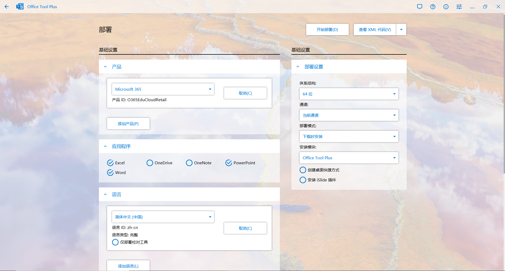Click the vertical scrollbar on the right
The height and width of the screenshot is (271, 505).
[504, 95]
